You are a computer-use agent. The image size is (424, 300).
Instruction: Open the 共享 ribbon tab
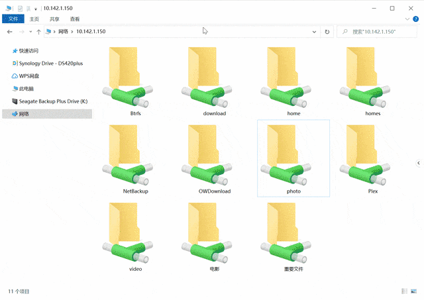54,19
